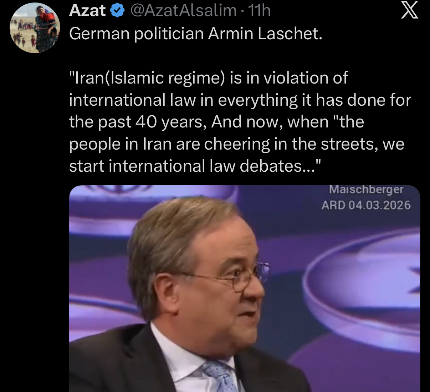Select the line 'German politician Armin Laschet.'

(x=195, y=34)
